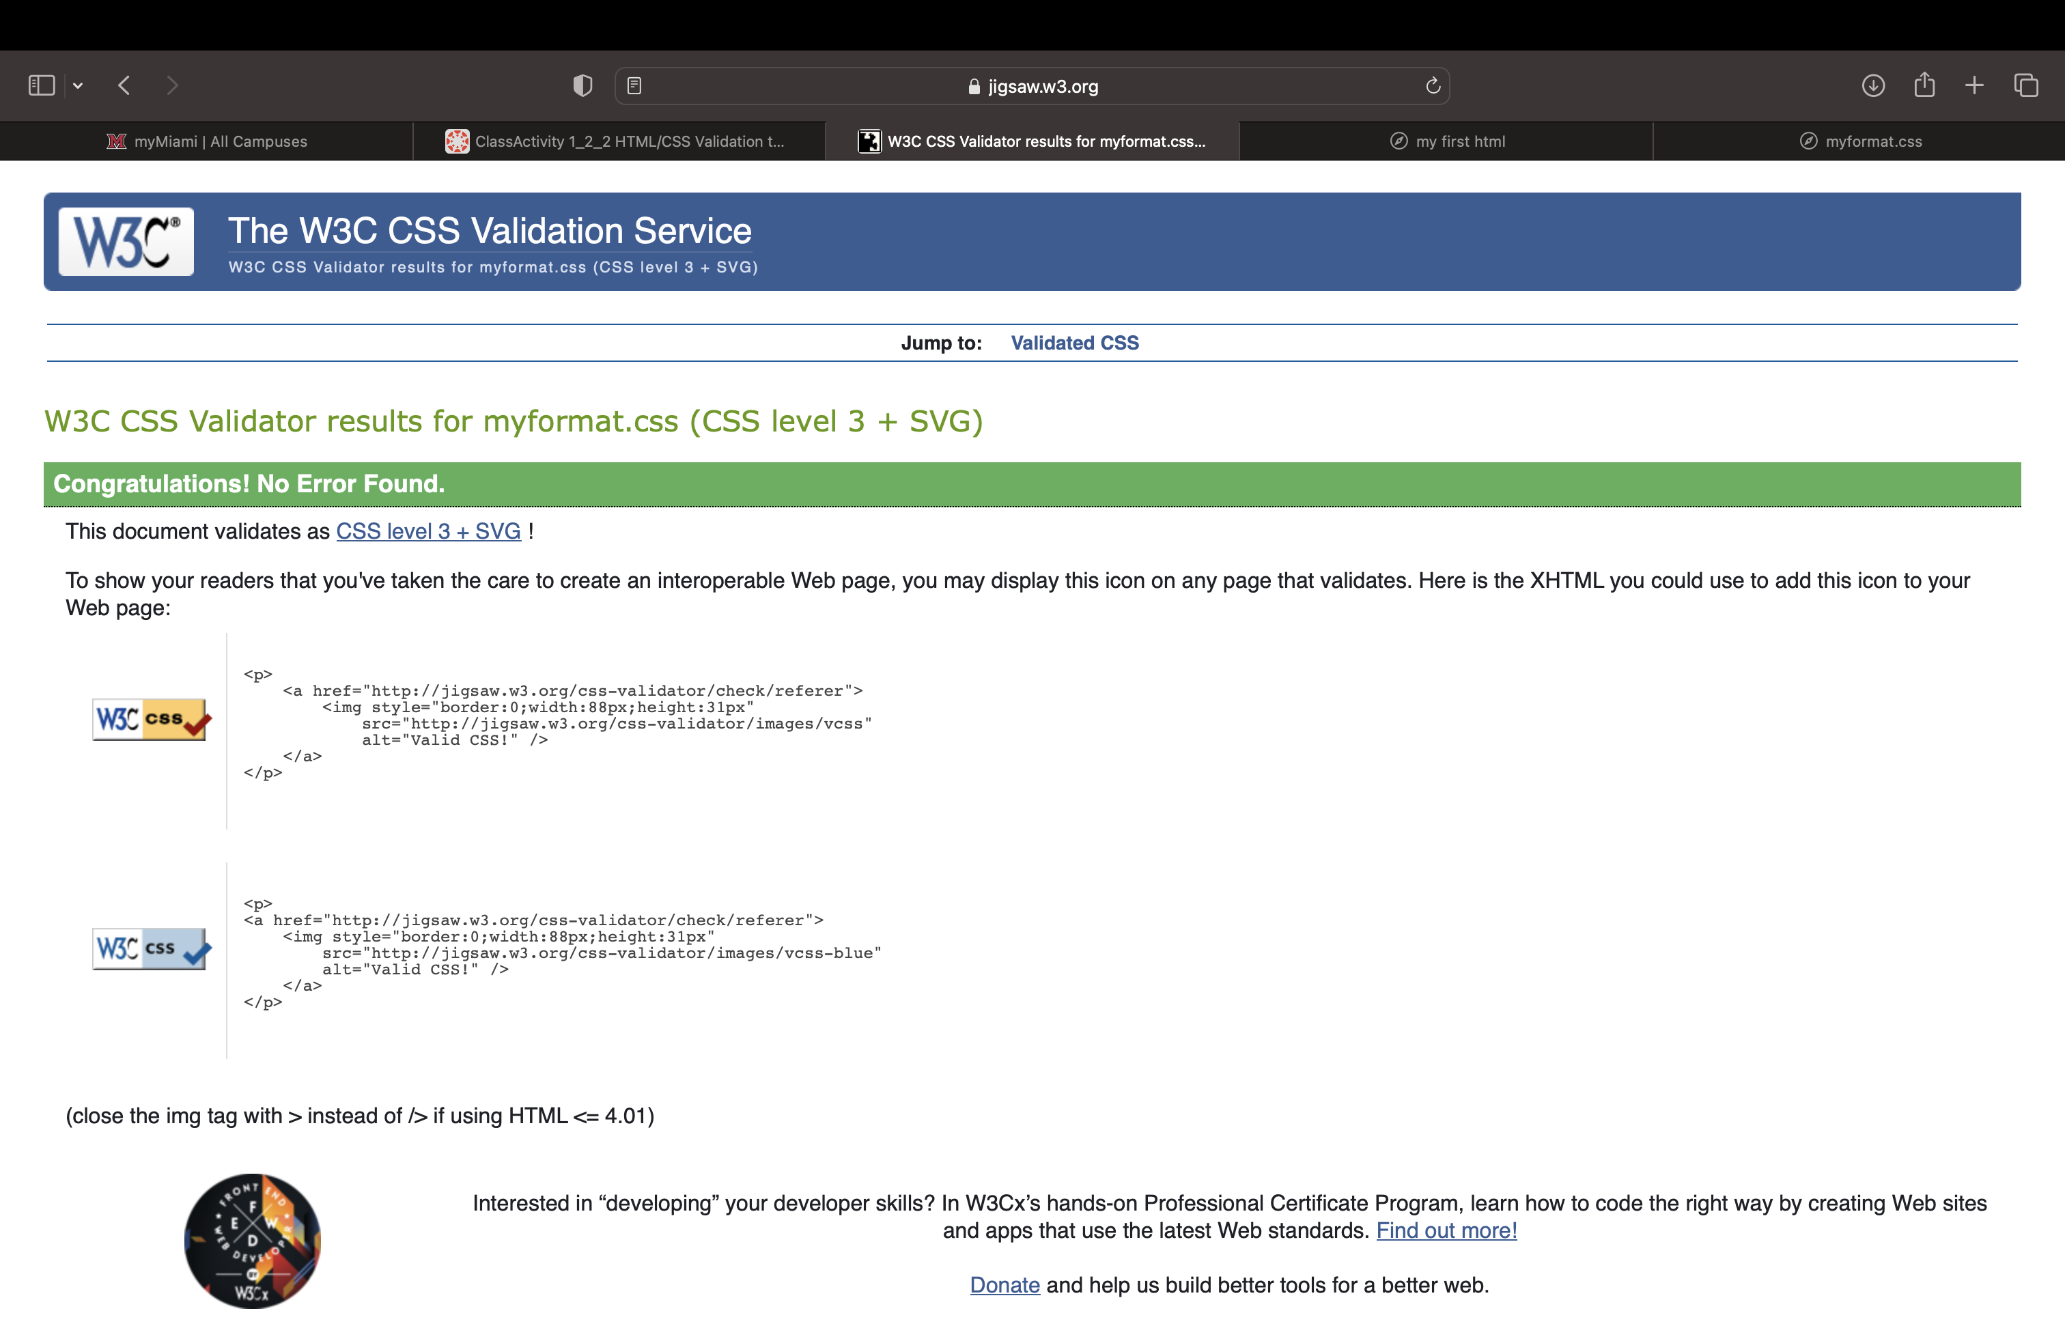The height and width of the screenshot is (1341, 2065).
Task: Switch to the myMiami | All Campuses tab
Action: pyautogui.click(x=206, y=141)
